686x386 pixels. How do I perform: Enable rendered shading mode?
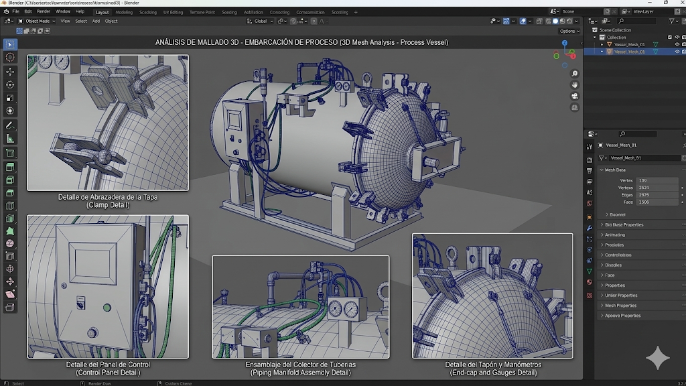pyautogui.click(x=569, y=21)
